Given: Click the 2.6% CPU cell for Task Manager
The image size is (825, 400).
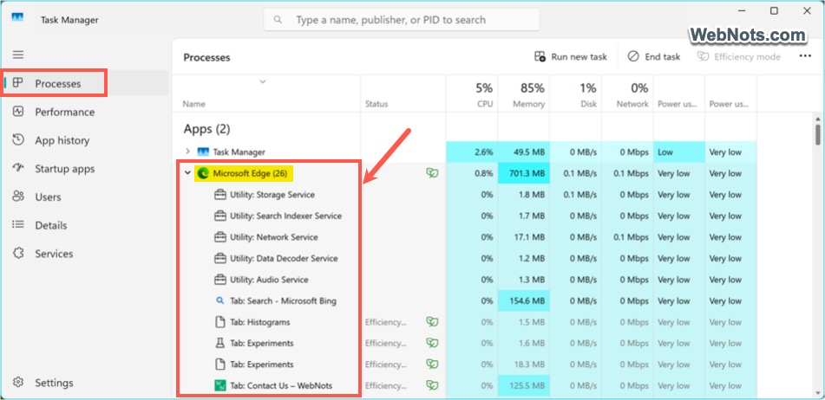Looking at the screenshot, I should tap(472, 152).
